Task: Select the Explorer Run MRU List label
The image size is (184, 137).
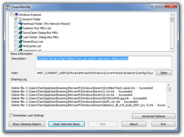Action: (37, 28)
